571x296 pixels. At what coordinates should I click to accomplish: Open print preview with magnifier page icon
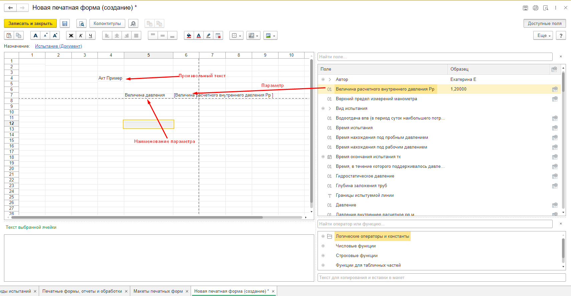81,24
